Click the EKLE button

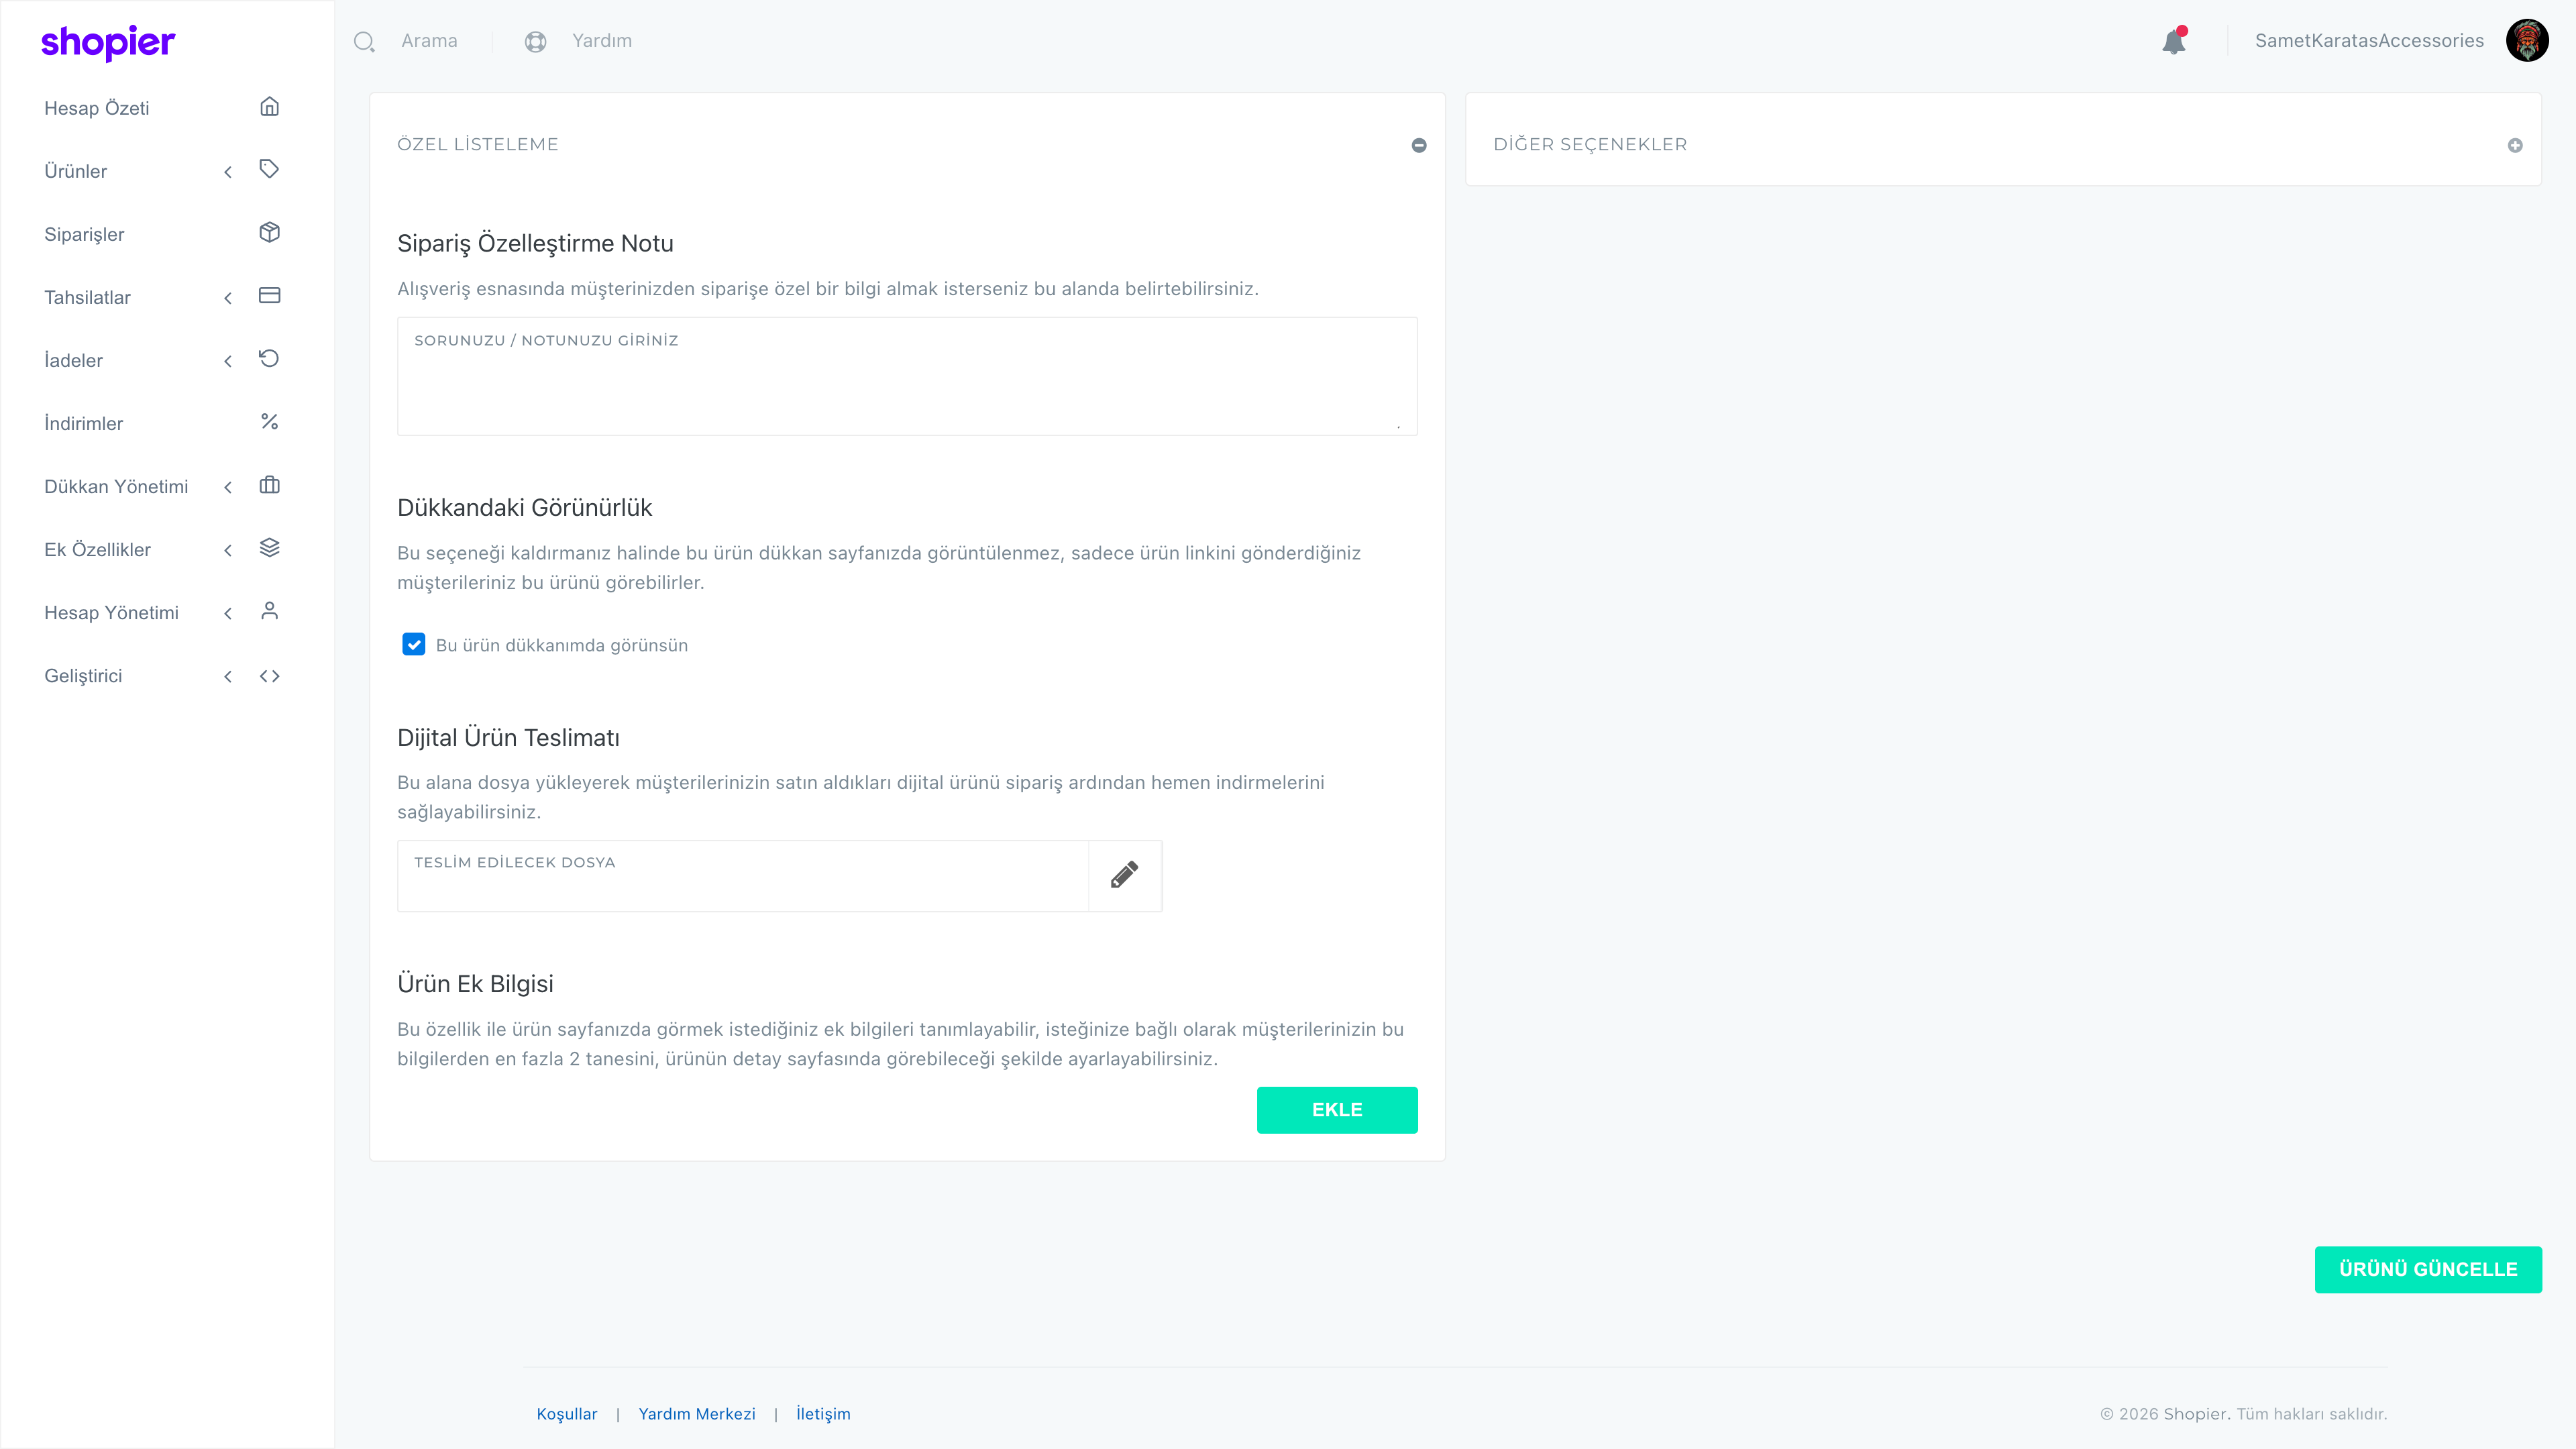coord(1336,1110)
